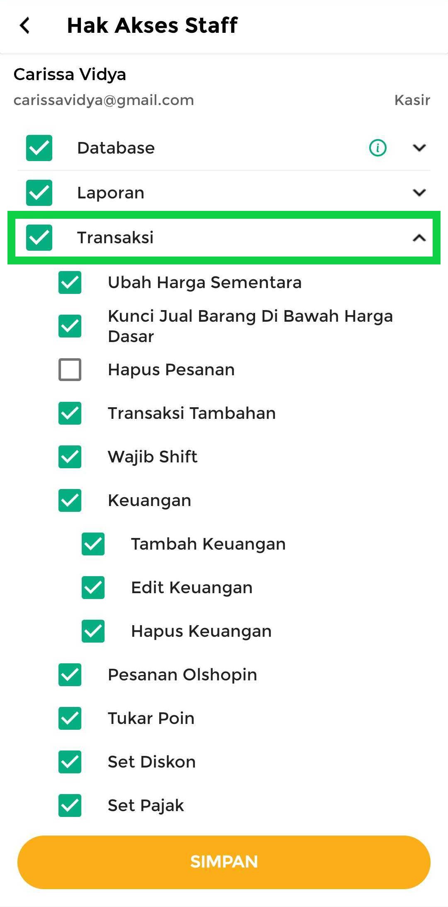Collapse the Transaksi section chevron

coord(419,237)
